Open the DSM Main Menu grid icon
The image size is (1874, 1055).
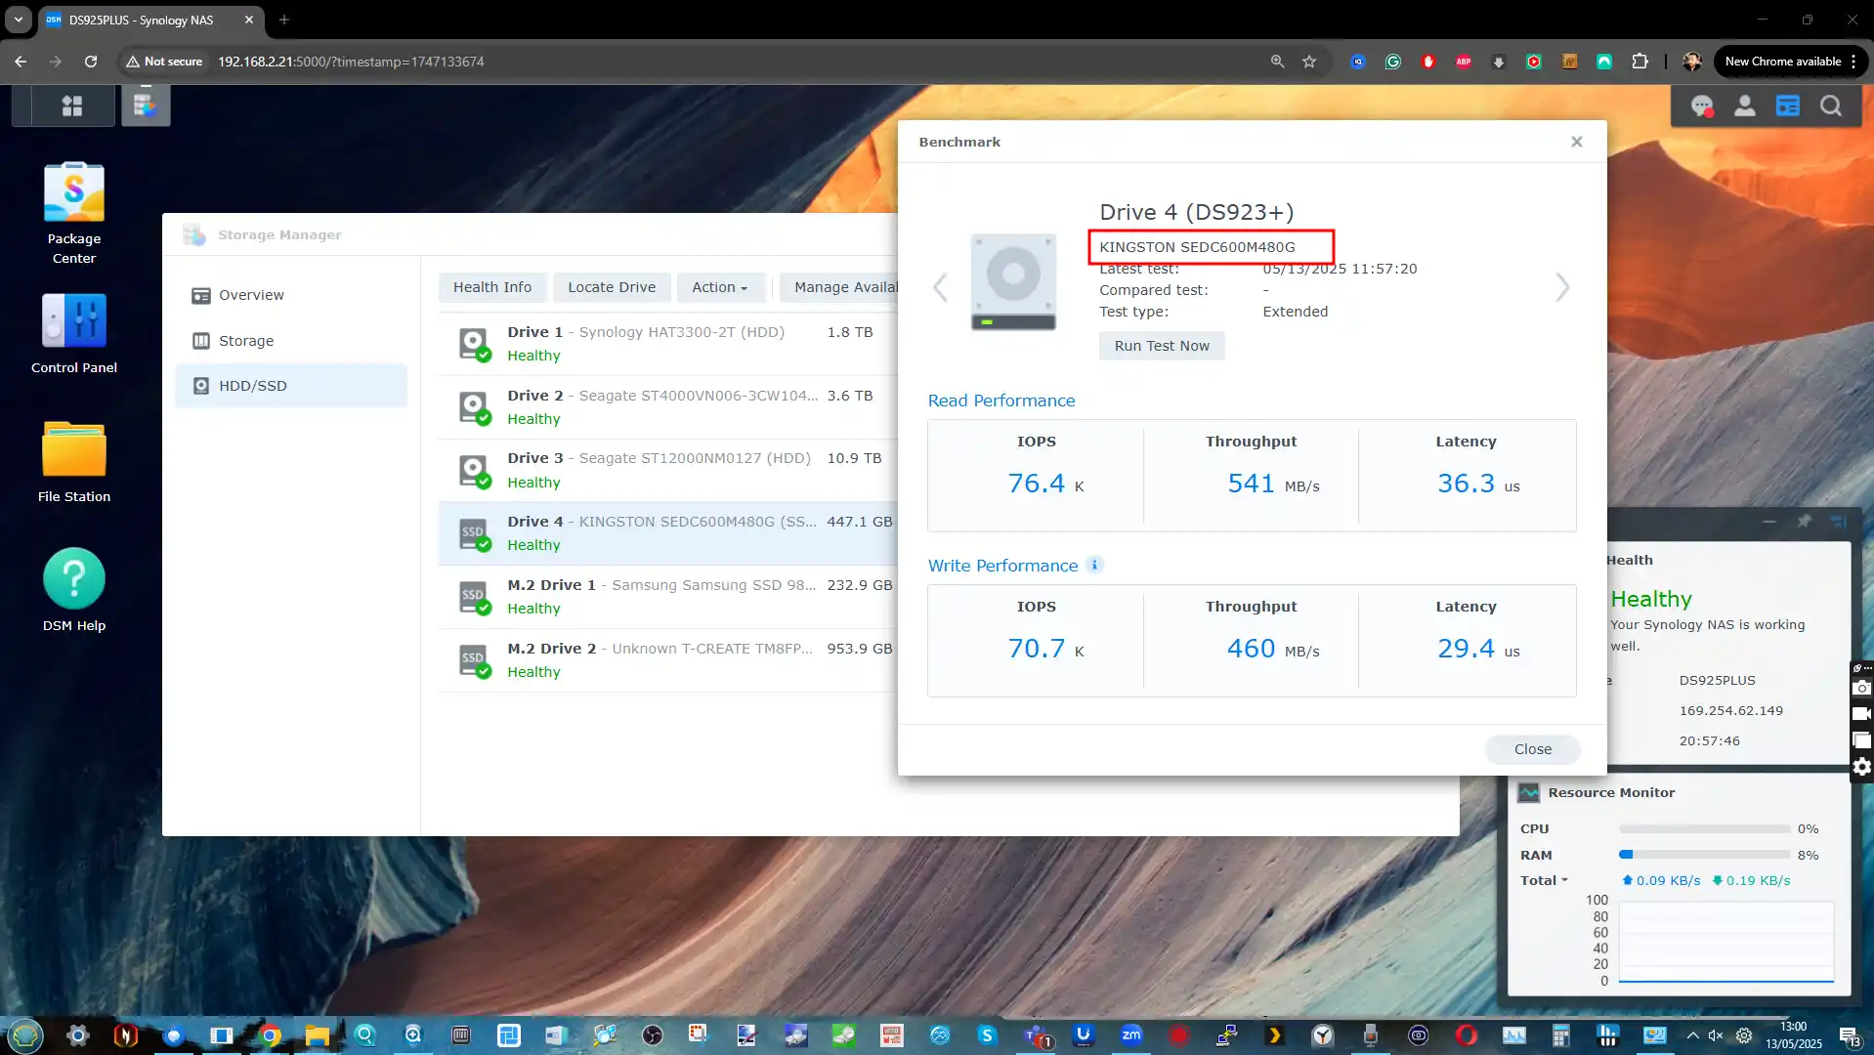(x=72, y=105)
